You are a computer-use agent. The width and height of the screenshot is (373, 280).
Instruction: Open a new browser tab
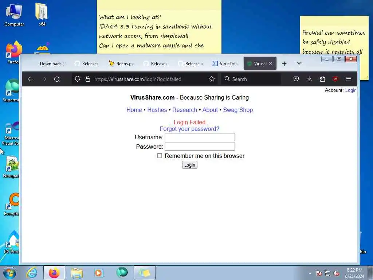[284, 63]
